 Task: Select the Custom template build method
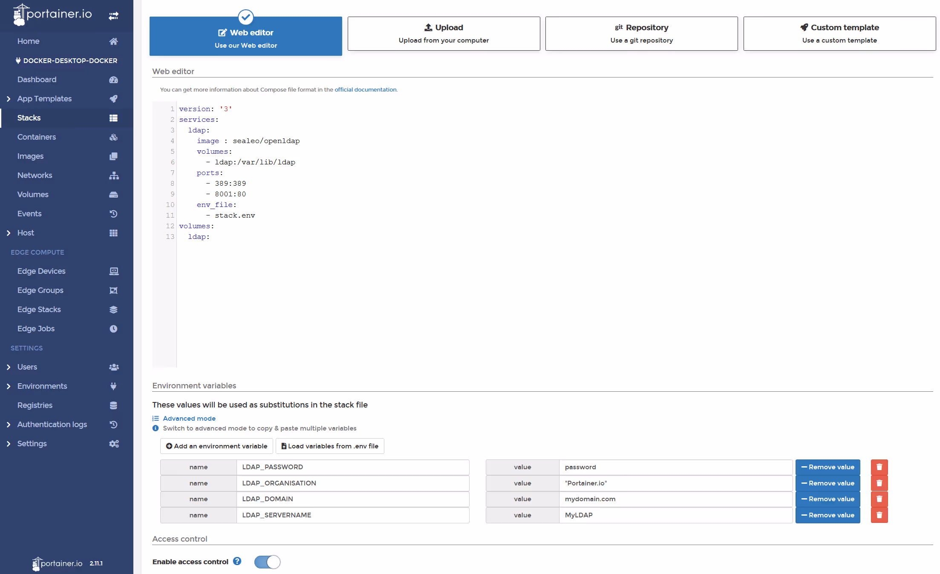(839, 34)
